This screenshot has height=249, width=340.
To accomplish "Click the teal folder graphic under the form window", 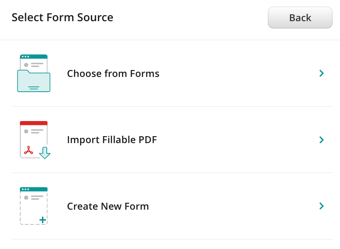I will click(x=34, y=83).
